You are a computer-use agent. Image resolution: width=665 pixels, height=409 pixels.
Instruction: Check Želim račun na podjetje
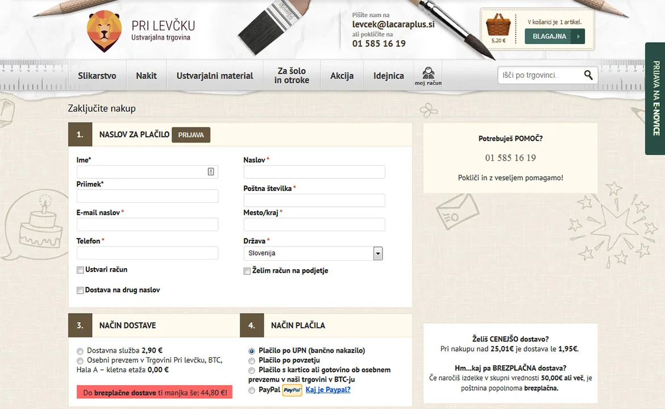[247, 272]
